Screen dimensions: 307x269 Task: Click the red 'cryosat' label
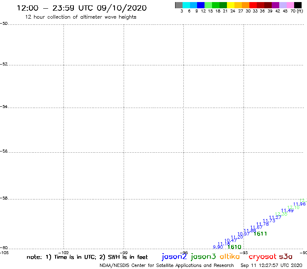(x=263, y=257)
